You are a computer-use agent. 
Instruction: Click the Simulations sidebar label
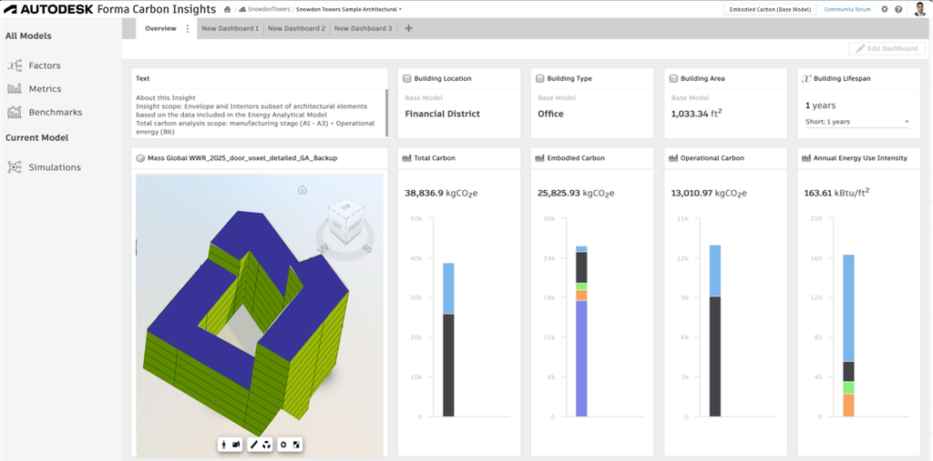(x=55, y=167)
